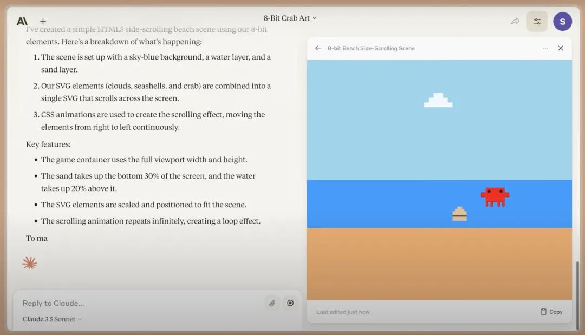Toggle the chat controls sliders button
Image resolution: width=585 pixels, height=335 pixels.
tap(537, 21)
